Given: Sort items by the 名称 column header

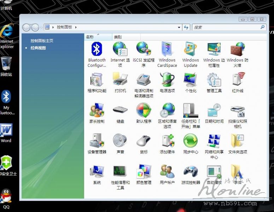Looking at the screenshot, I should click(90, 37).
